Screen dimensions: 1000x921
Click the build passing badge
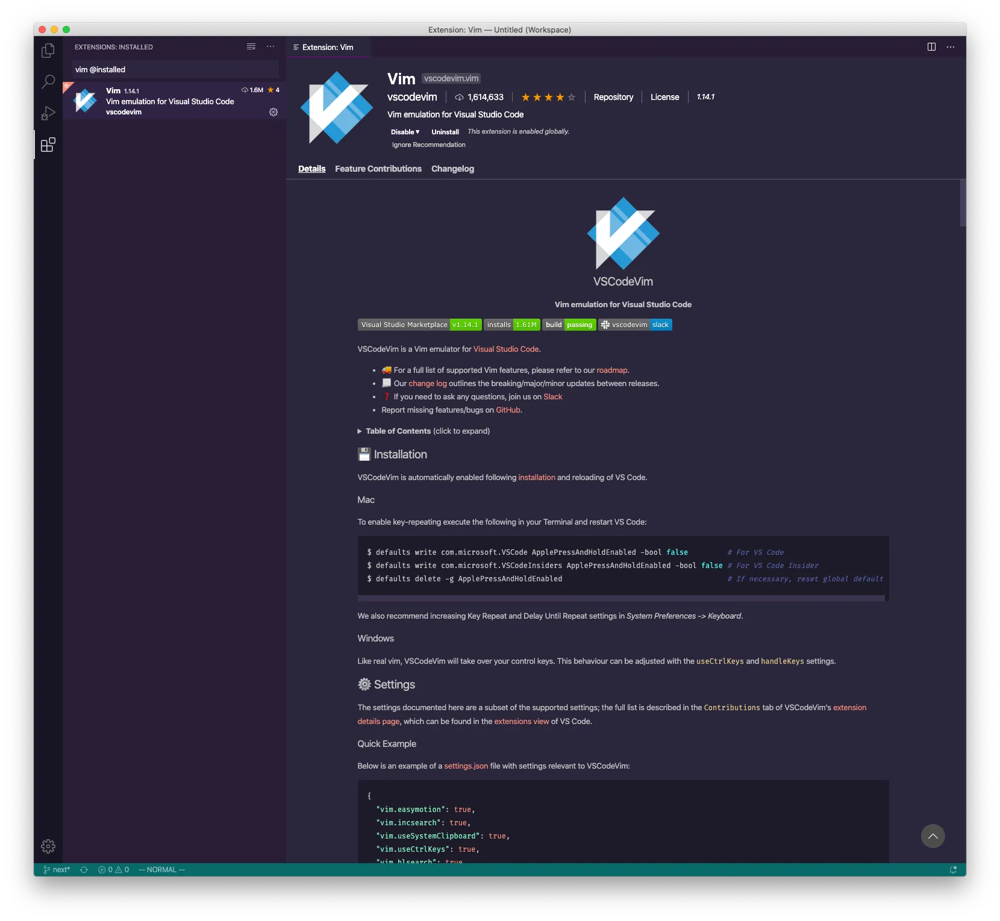[569, 325]
